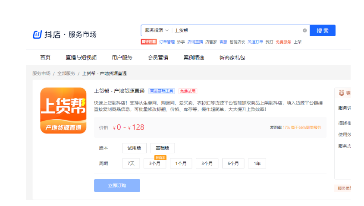Click the 抖店 logo icon
The image size is (364, 206).
(x=37, y=35)
